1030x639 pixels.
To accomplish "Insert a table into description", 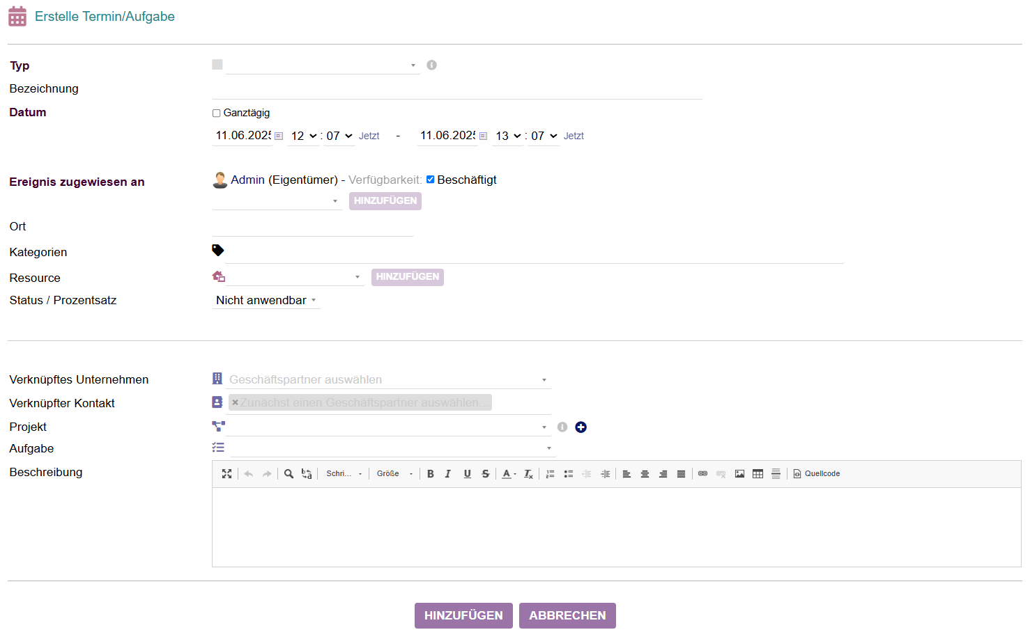I will click(x=758, y=474).
